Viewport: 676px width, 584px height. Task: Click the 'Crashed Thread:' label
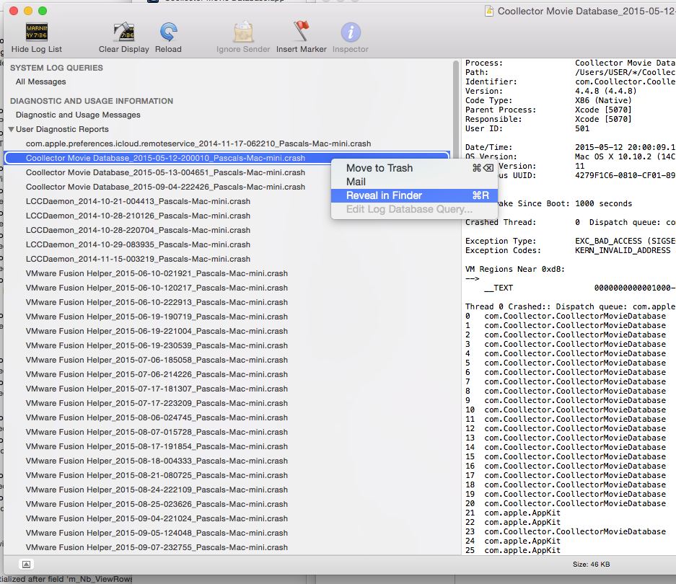tap(501, 222)
